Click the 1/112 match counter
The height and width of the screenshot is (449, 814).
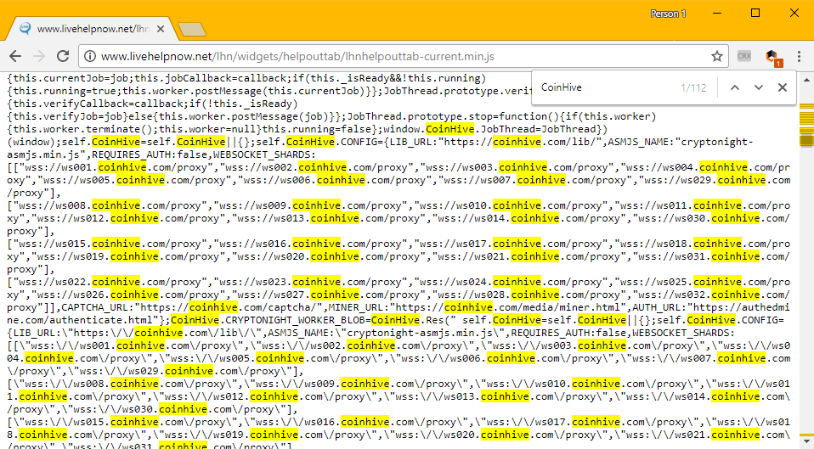tap(693, 87)
